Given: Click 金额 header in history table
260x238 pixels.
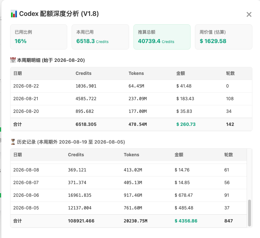Looking at the screenshot, I should (179, 154).
